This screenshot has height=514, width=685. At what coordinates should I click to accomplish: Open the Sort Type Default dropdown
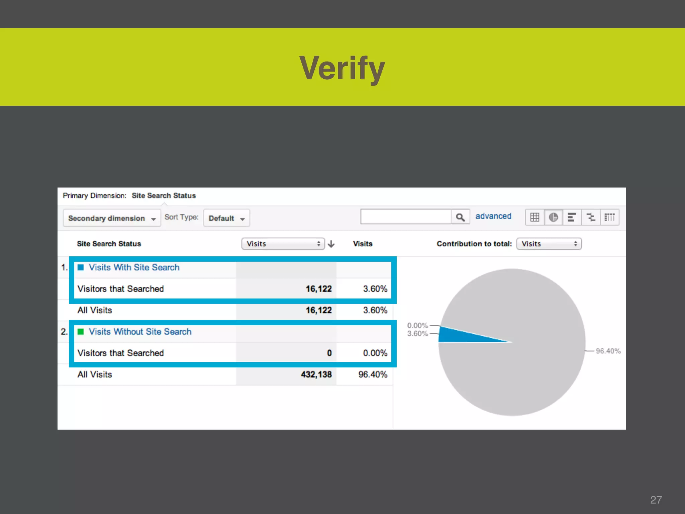click(x=226, y=218)
